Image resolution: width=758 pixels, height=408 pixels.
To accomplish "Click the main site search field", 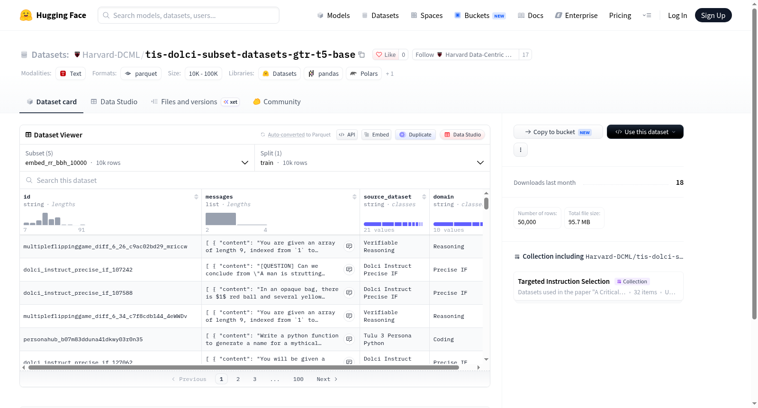I will tap(189, 15).
